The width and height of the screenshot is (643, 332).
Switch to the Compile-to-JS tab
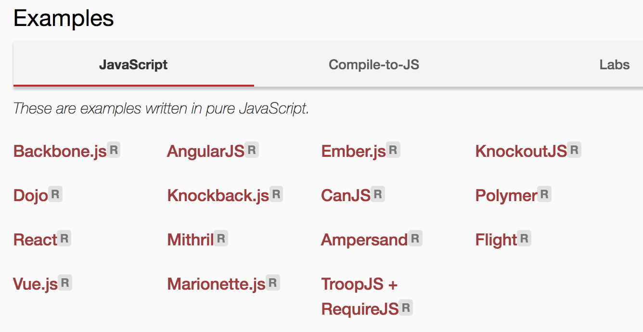374,64
